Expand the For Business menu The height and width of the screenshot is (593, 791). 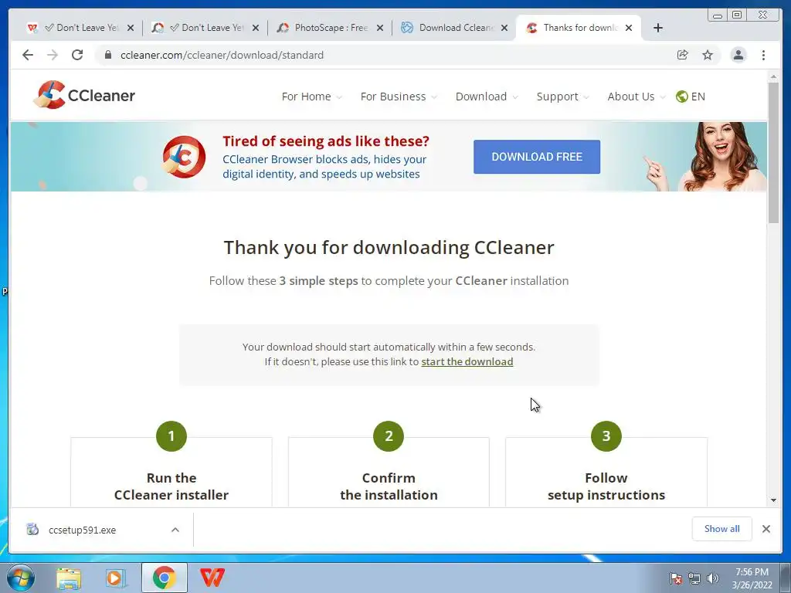coord(399,97)
